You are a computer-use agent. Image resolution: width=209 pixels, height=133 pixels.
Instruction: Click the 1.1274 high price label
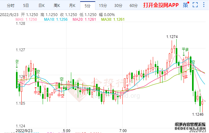click(x=172, y=37)
